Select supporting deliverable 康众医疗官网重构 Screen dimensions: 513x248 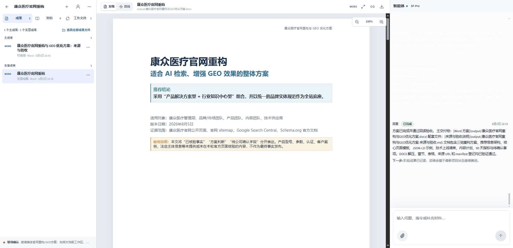[x=48, y=76]
